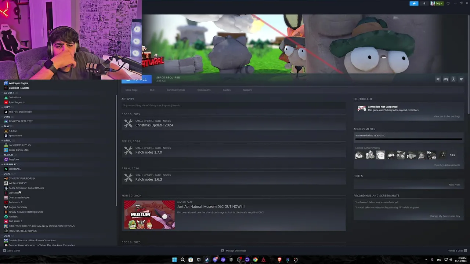Open Windows Start menu
This screenshot has height=264, width=470.
click(174, 260)
